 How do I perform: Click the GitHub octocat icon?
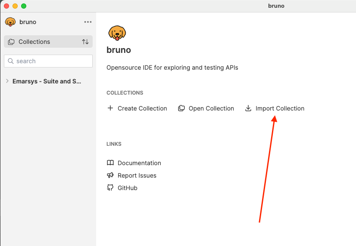pyautogui.click(x=110, y=188)
